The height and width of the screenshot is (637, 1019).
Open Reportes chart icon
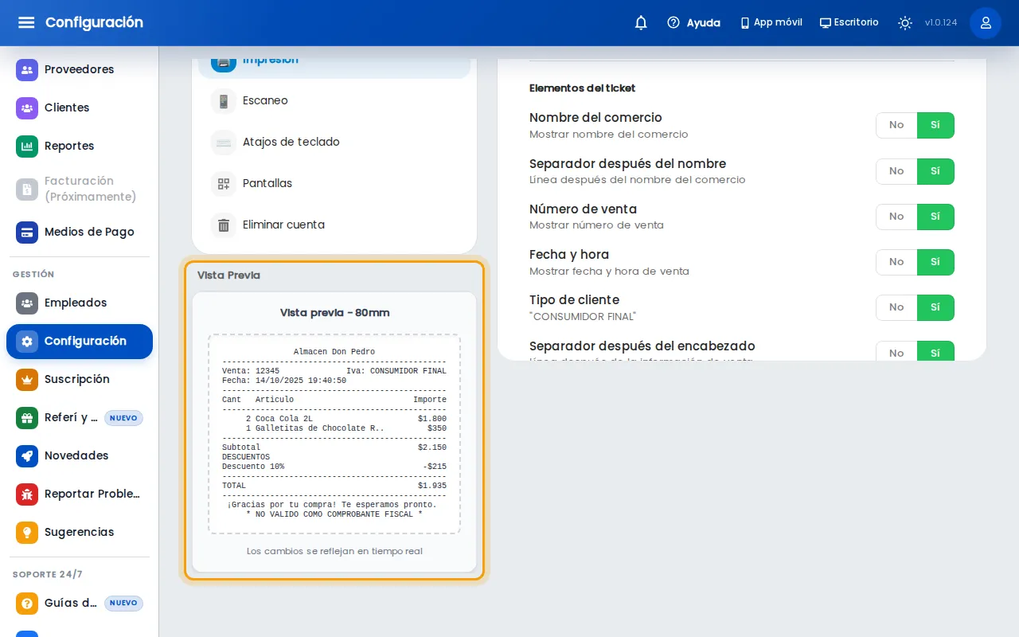(x=27, y=146)
